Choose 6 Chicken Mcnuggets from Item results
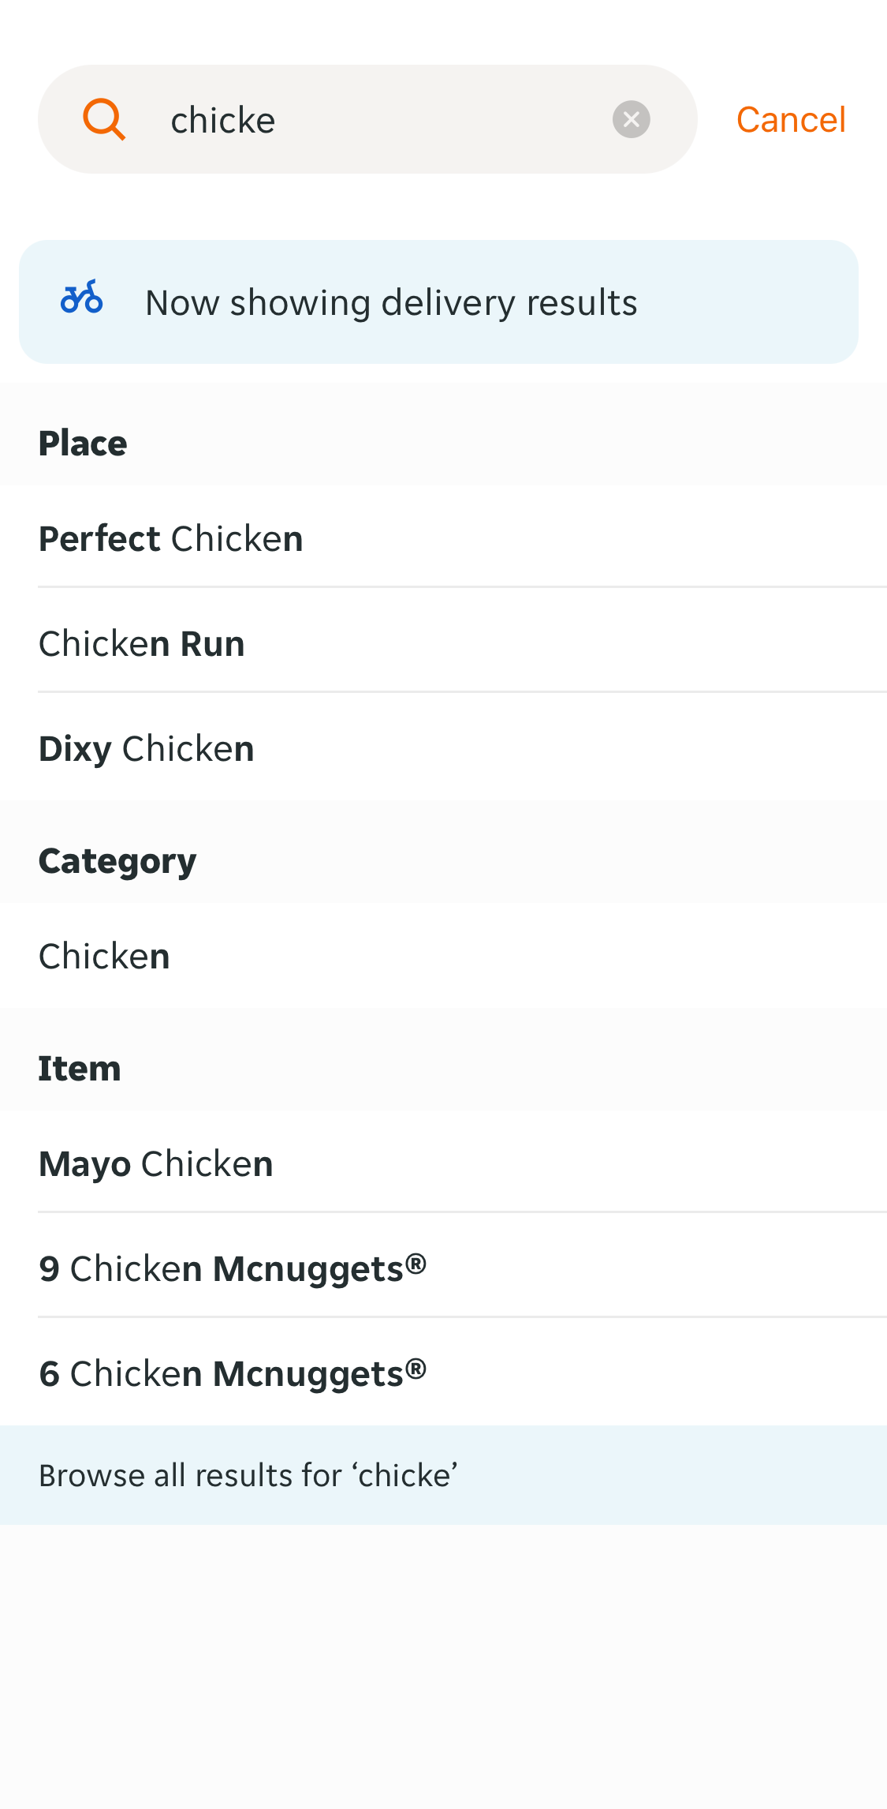This screenshot has height=1809, width=887. point(233,1373)
